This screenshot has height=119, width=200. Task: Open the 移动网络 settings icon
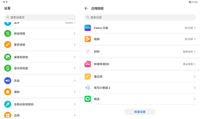(x=8, y=33)
